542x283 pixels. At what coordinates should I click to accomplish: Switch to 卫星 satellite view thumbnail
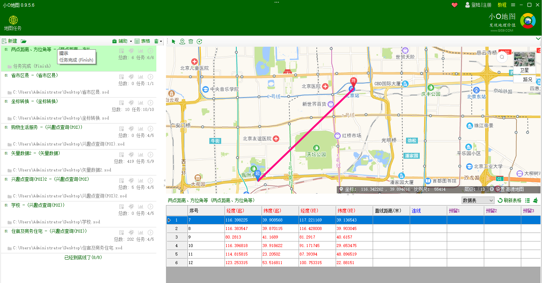coord(524,62)
